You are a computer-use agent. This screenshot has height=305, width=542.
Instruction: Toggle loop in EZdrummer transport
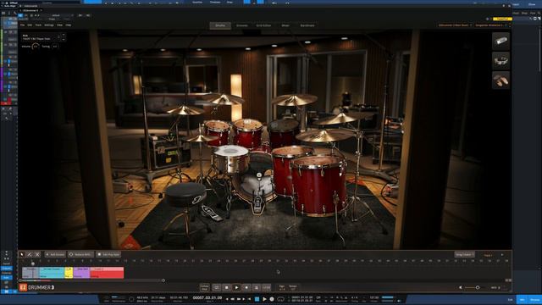click(x=217, y=287)
